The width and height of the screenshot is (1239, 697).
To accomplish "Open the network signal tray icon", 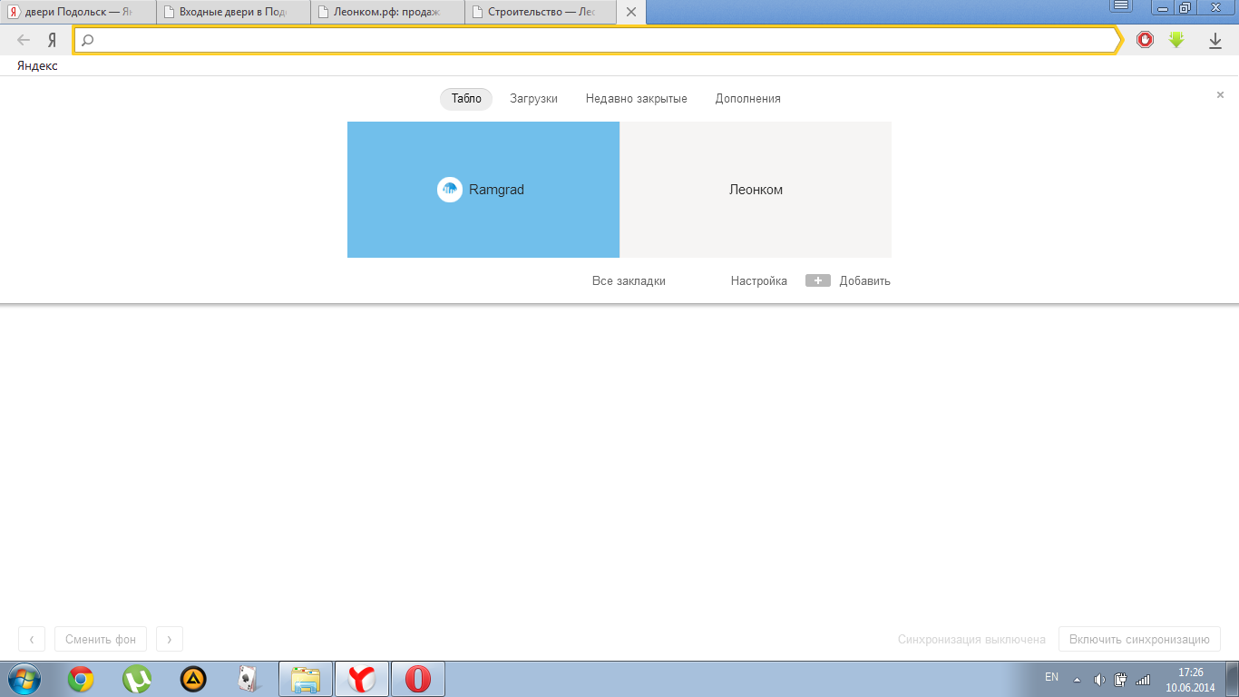I will (x=1143, y=679).
